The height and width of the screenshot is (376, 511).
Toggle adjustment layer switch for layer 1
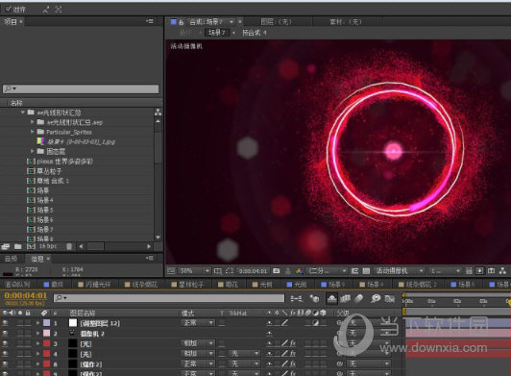point(315,323)
